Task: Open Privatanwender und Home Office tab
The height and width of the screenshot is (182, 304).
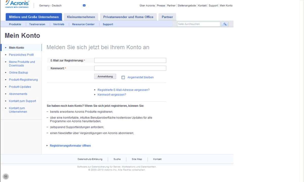Action: (x=128, y=17)
